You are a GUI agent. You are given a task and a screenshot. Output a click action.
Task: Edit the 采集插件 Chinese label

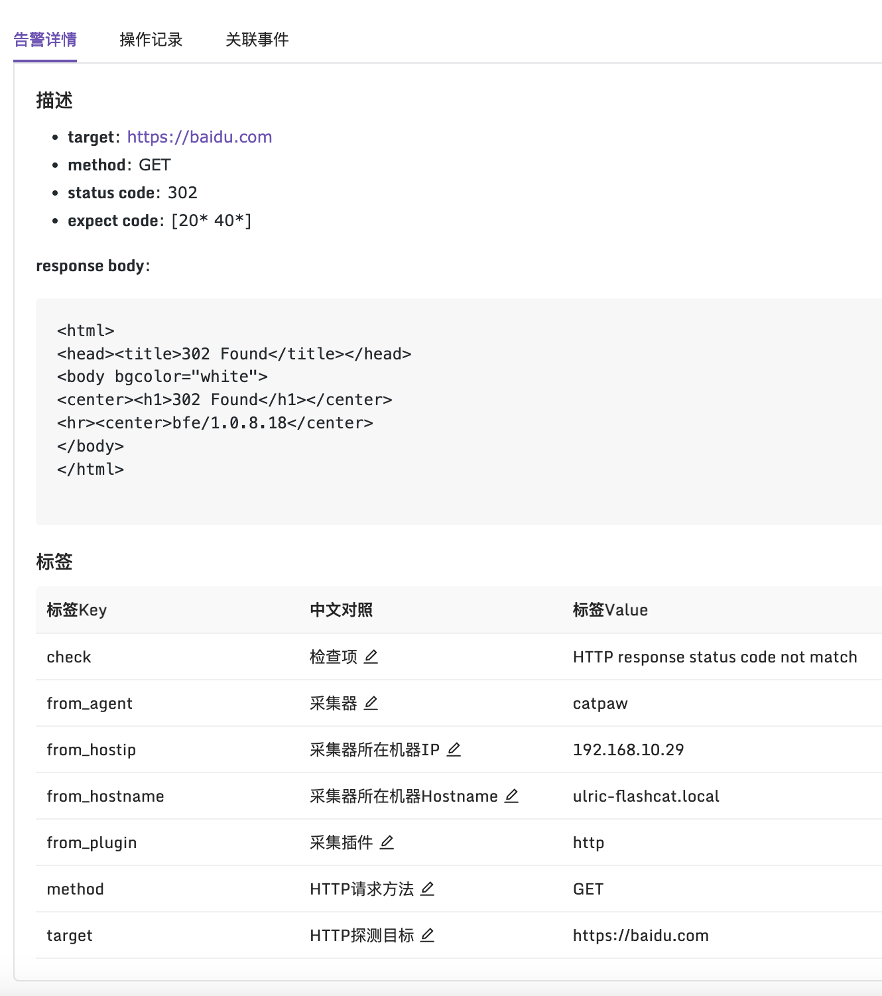388,843
